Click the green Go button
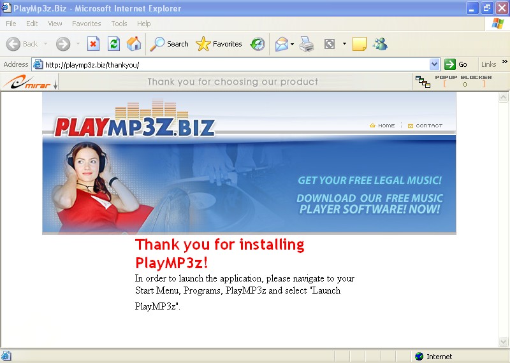This screenshot has width=510, height=363. (456, 64)
